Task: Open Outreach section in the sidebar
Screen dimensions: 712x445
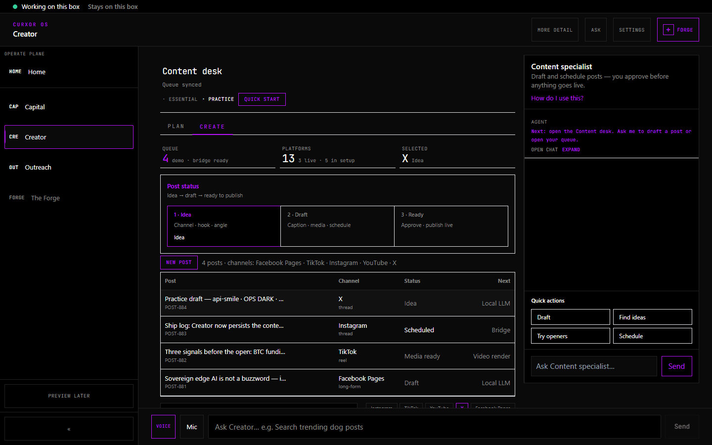Action: click(69, 167)
